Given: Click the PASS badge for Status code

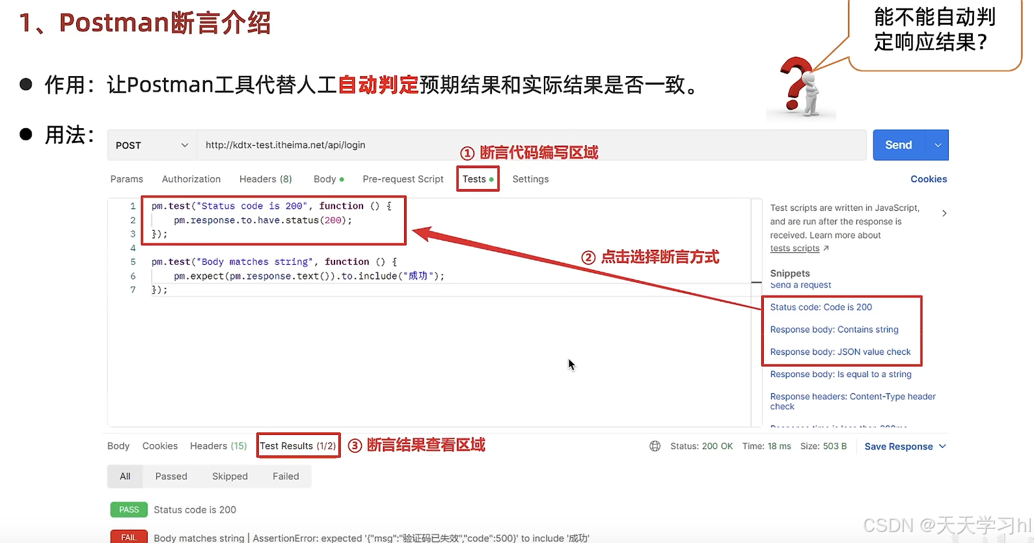Looking at the screenshot, I should tap(129, 510).
